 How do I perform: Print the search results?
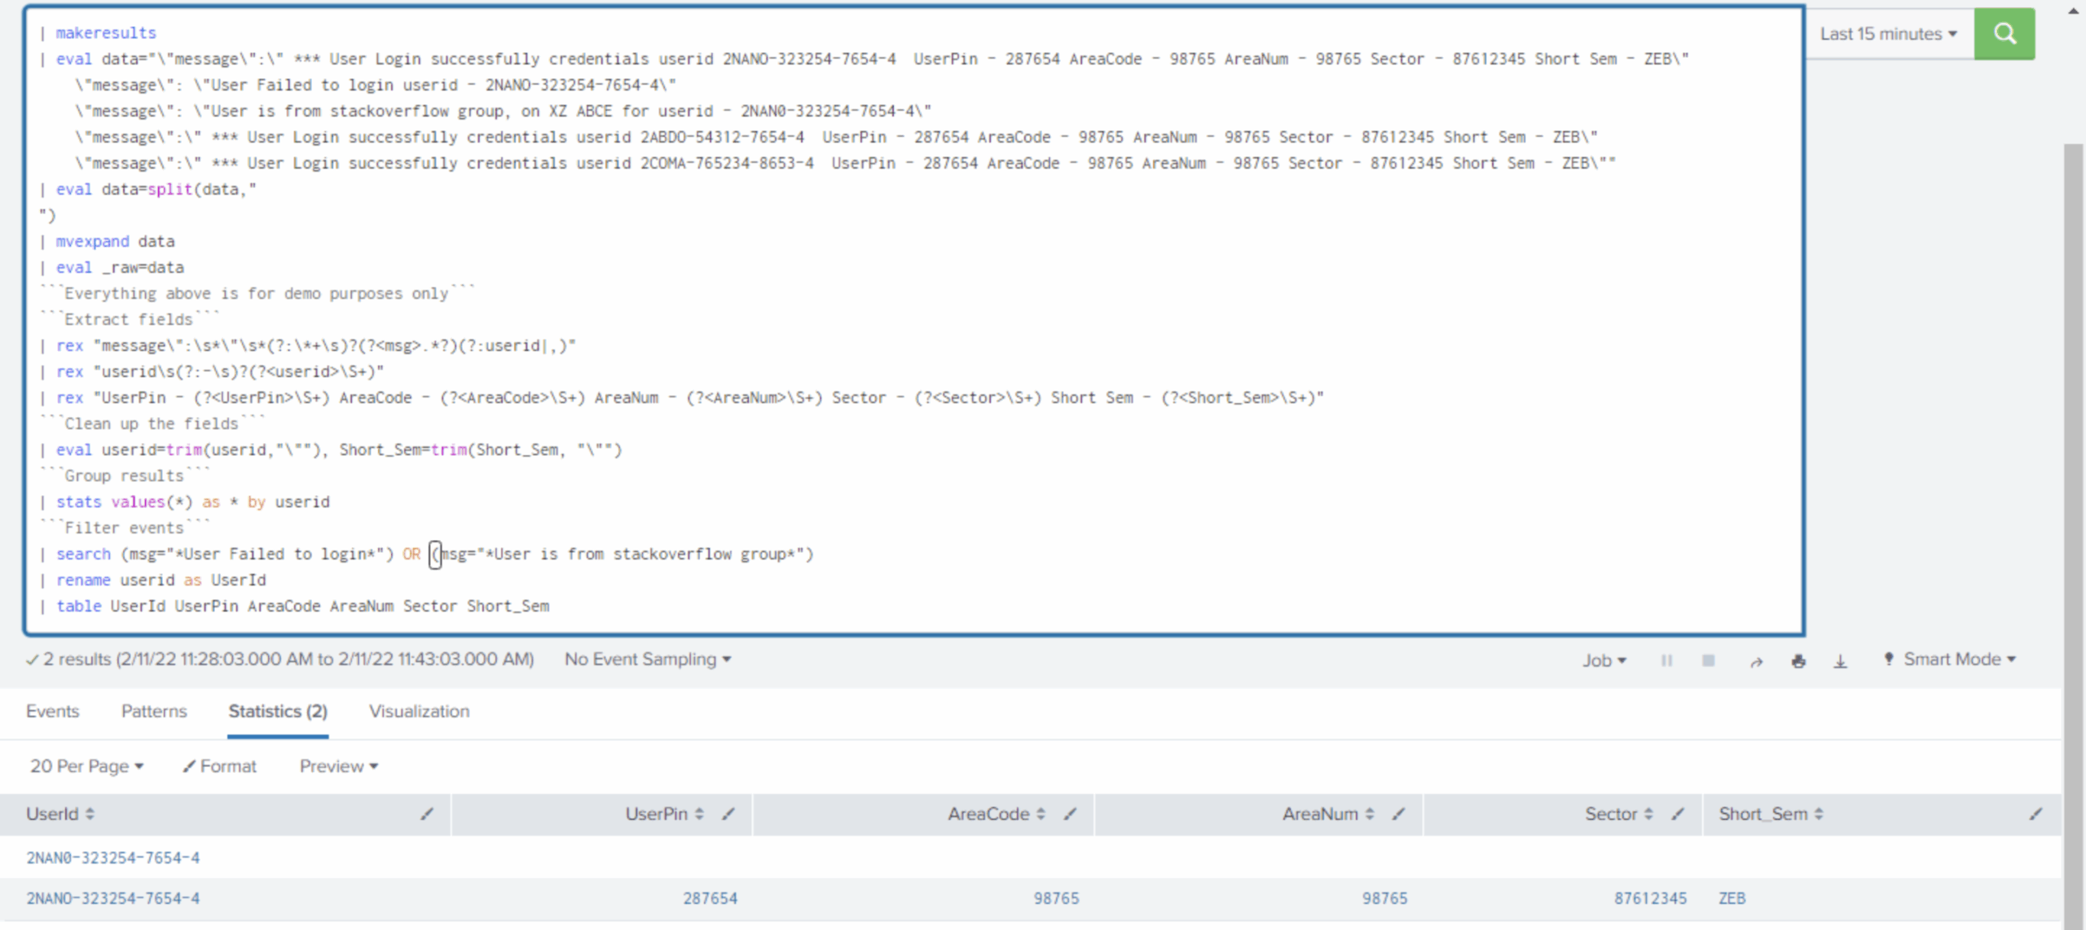pos(1798,660)
